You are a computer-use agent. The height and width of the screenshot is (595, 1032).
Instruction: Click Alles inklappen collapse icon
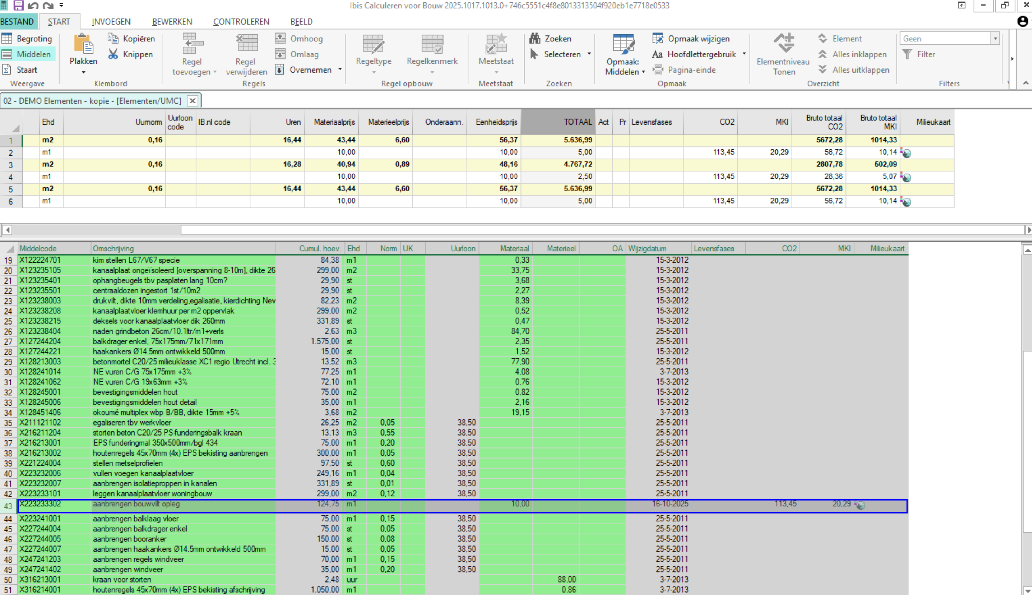[822, 54]
